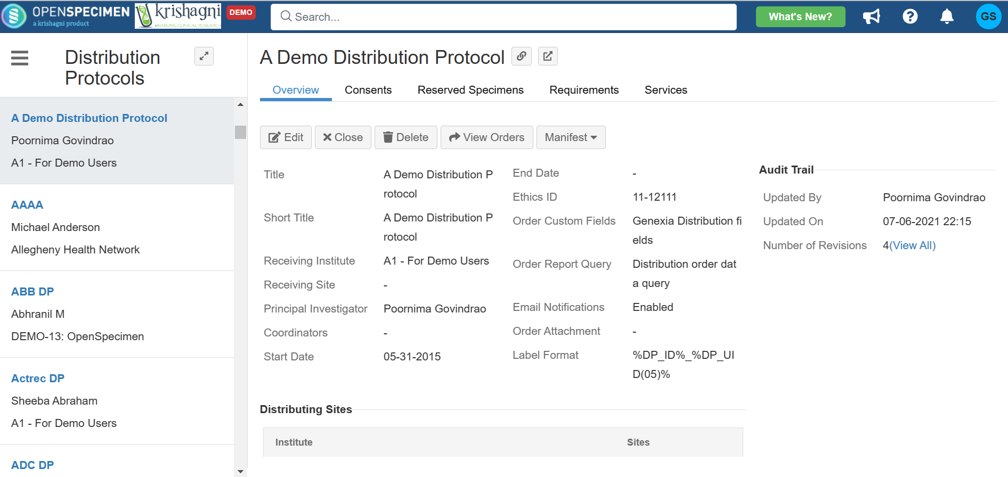Click scroll up arrow of protocol list
Image resolution: width=1008 pixels, height=477 pixels.
(241, 104)
